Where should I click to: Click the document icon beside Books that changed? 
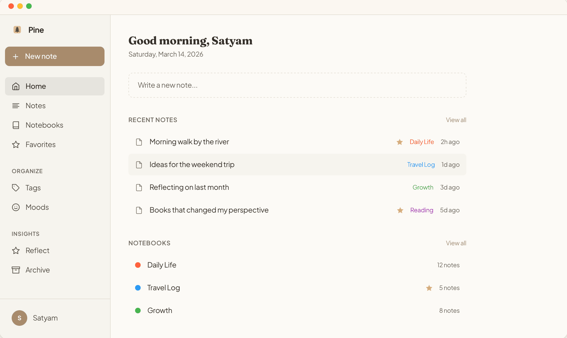click(x=139, y=210)
